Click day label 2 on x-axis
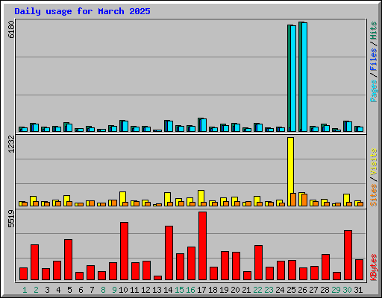This screenshot has height=298, width=382. pos(36,290)
